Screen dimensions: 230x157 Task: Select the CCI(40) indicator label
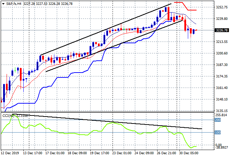coord(8,116)
